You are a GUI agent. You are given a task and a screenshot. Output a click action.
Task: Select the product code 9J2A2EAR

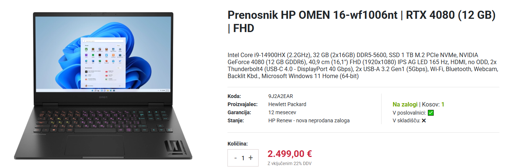pyautogui.click(x=280, y=96)
